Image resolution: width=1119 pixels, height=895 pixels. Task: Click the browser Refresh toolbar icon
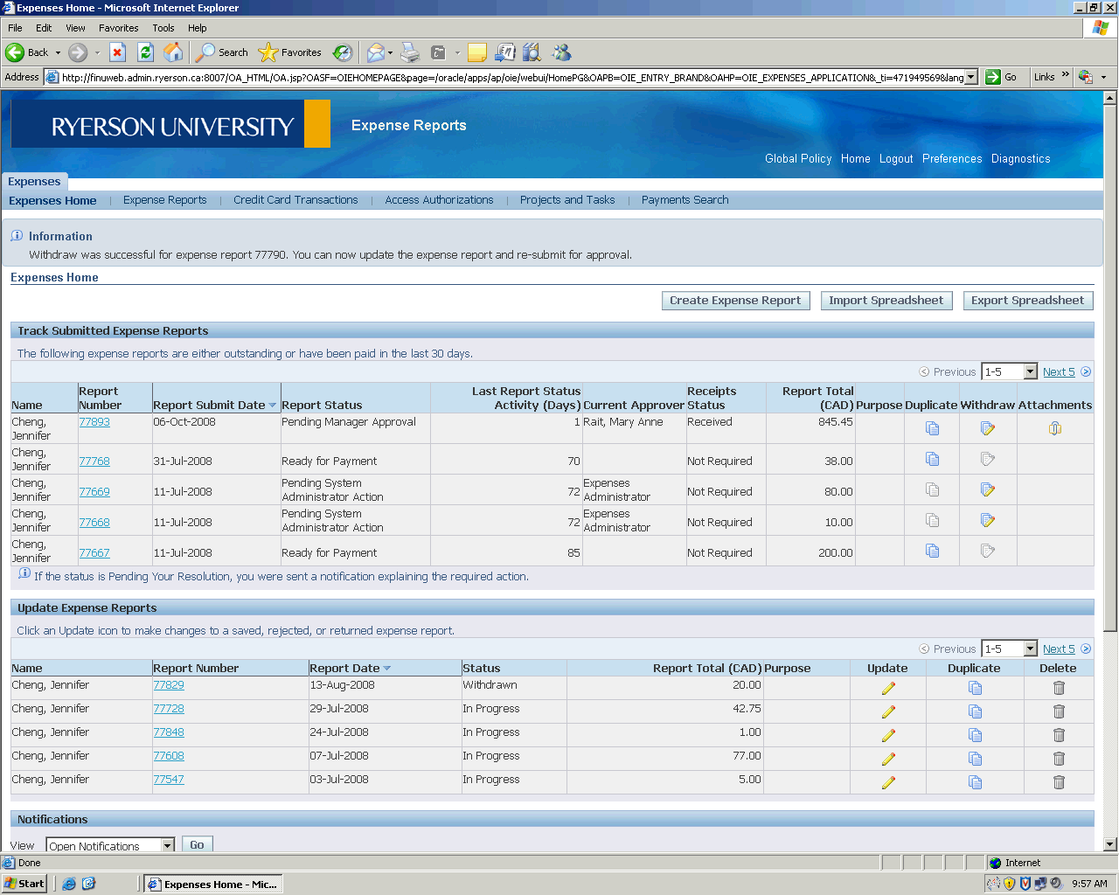coord(146,52)
